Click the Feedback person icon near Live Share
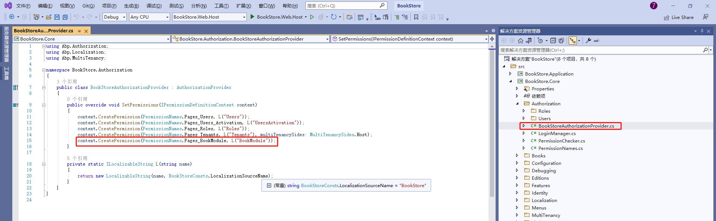The width and height of the screenshot is (716, 221). coord(705,17)
